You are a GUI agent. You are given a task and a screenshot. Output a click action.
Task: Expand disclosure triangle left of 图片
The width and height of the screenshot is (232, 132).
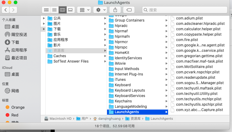coord(44,24)
